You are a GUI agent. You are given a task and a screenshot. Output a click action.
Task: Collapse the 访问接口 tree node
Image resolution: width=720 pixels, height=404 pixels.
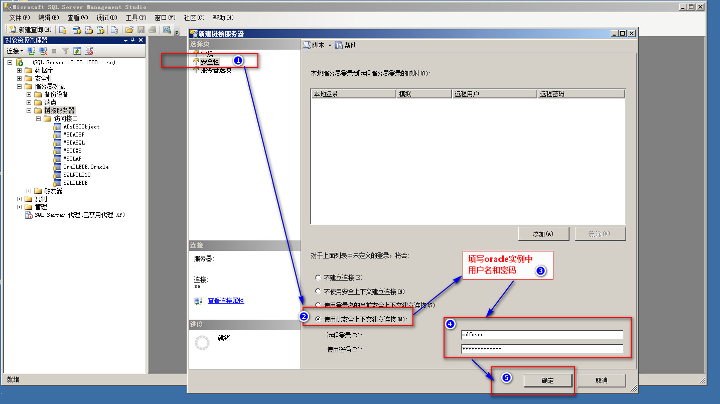pyautogui.click(x=39, y=119)
